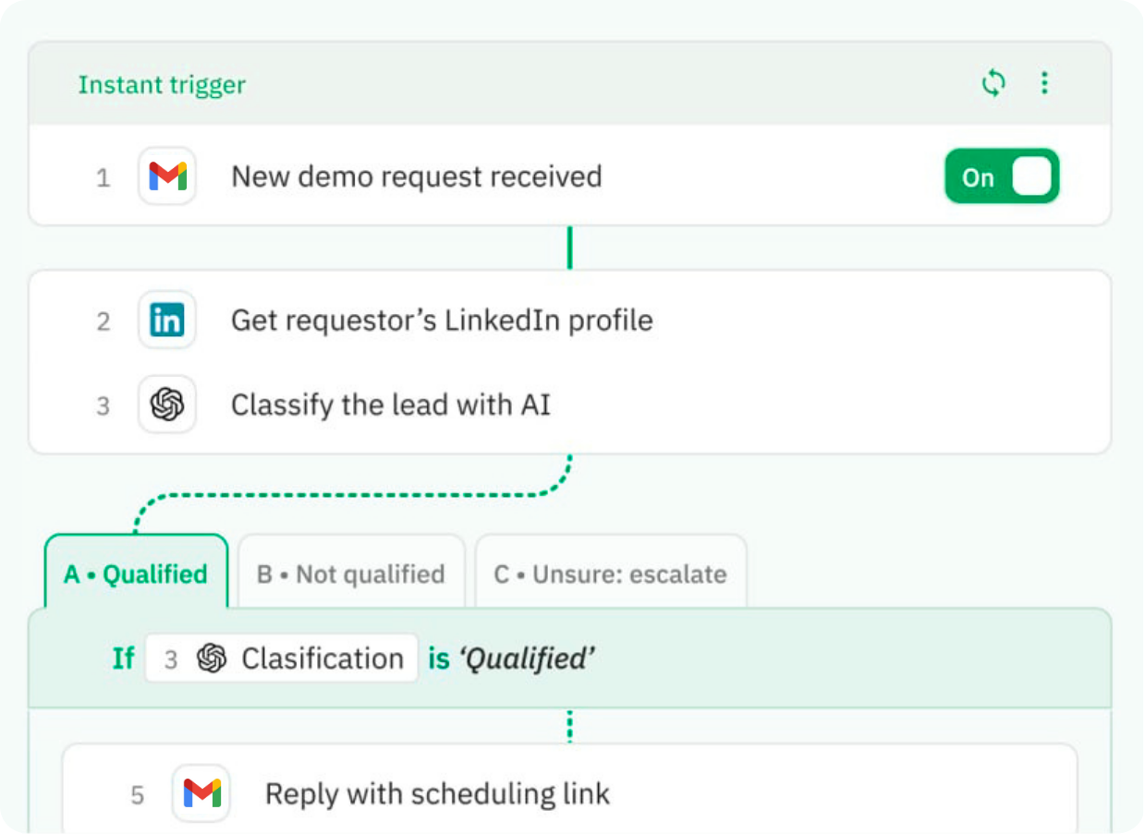Click the LinkedIn icon in step 2
This screenshot has width=1145, height=834.
[167, 320]
